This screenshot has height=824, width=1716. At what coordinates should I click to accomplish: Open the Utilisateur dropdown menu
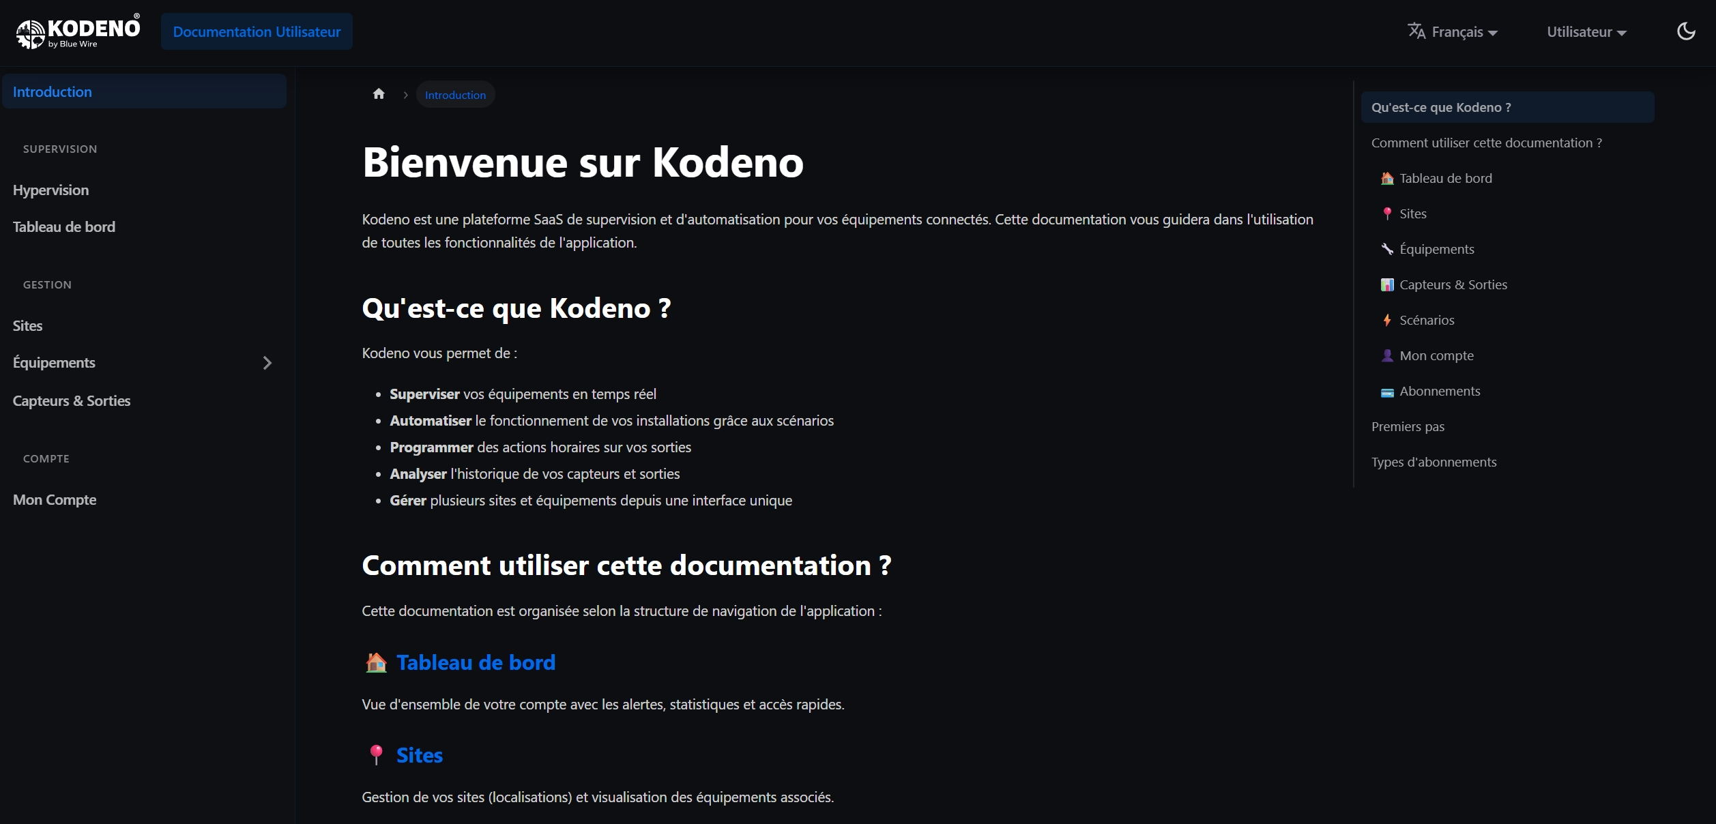(1586, 32)
